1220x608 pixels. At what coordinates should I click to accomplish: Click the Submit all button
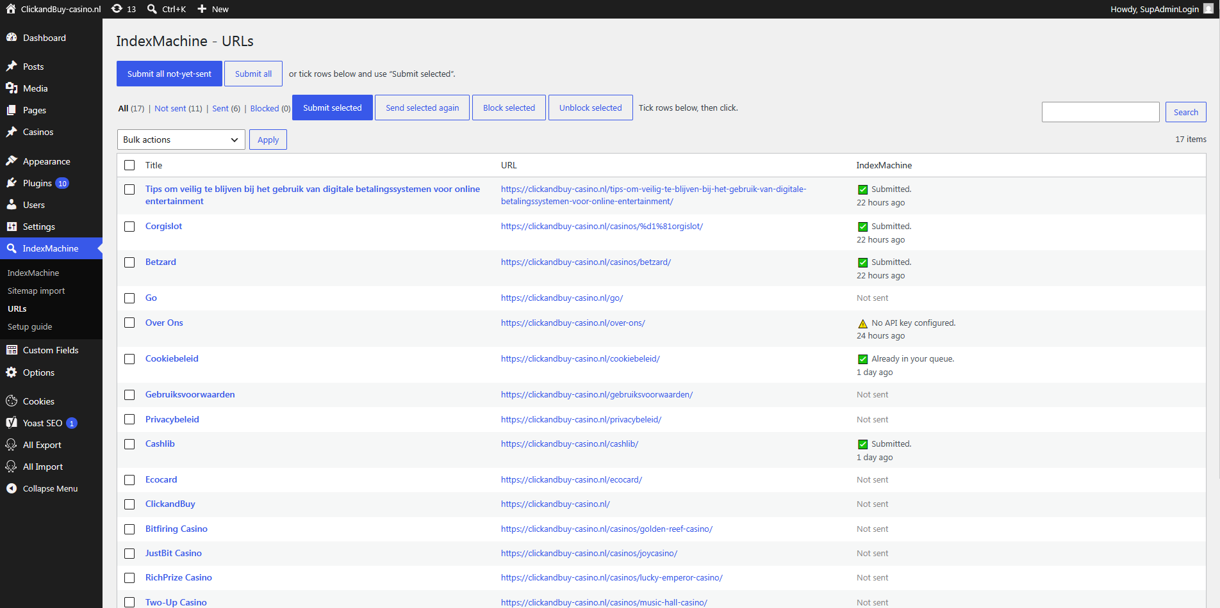coord(253,74)
